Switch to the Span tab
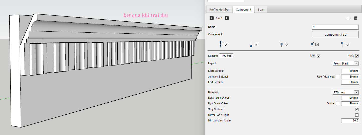 click(x=261, y=10)
